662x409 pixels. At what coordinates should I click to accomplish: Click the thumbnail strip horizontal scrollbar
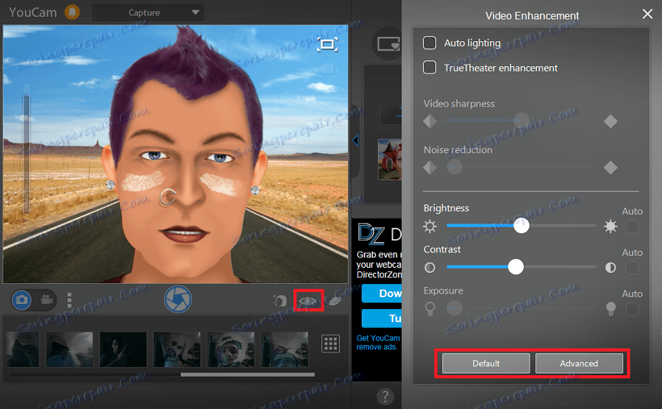[247, 374]
